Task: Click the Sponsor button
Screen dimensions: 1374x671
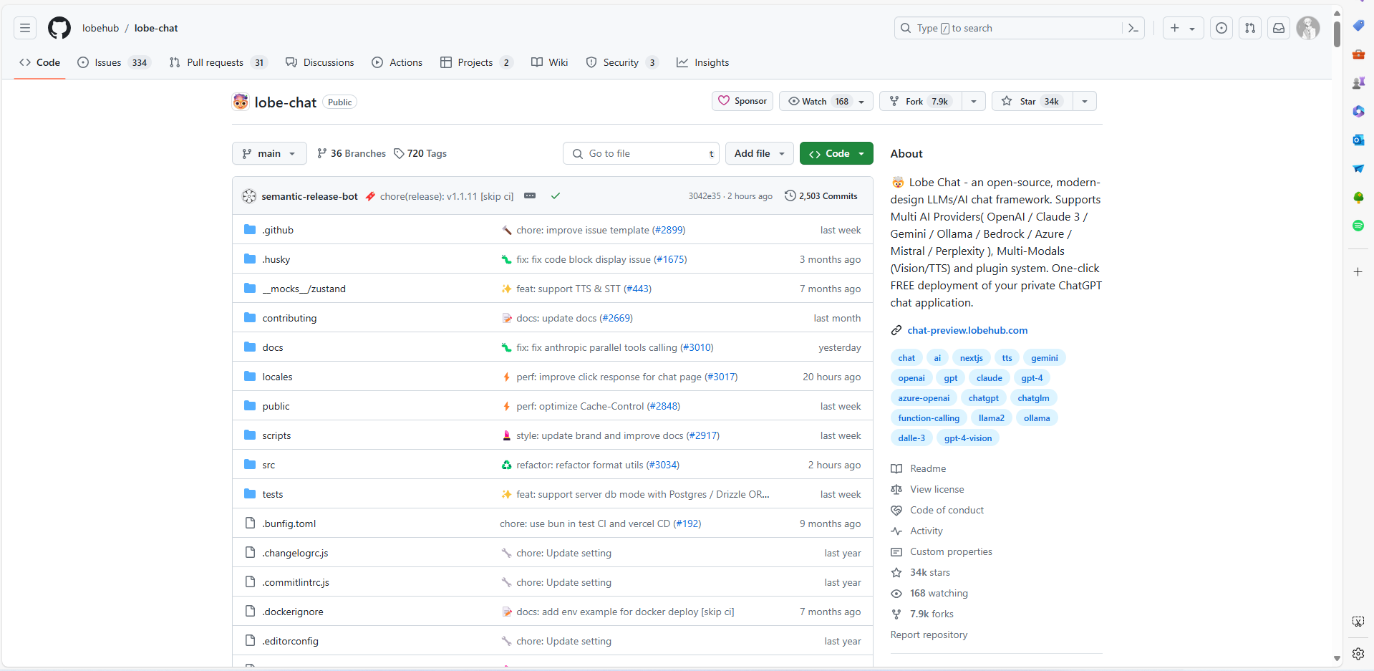Action: pyautogui.click(x=742, y=101)
